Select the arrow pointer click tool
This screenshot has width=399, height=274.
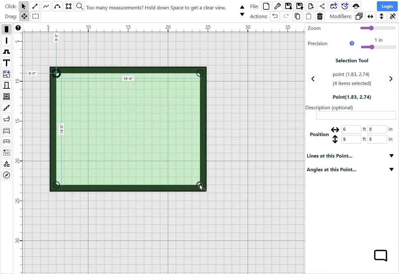(24, 6)
